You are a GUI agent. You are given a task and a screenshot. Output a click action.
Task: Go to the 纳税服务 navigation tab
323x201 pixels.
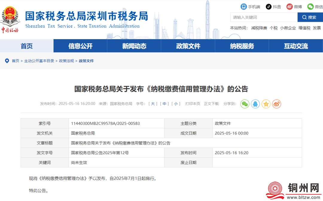242,46
